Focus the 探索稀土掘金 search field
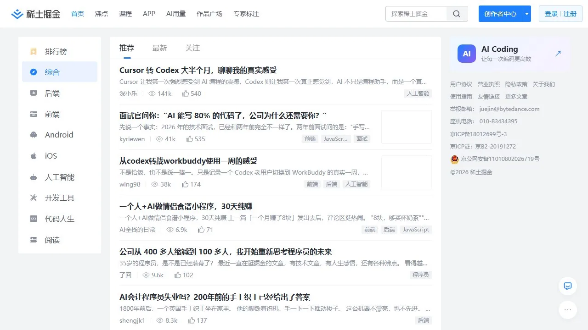Image resolution: width=588 pixels, height=330 pixels. (x=416, y=14)
